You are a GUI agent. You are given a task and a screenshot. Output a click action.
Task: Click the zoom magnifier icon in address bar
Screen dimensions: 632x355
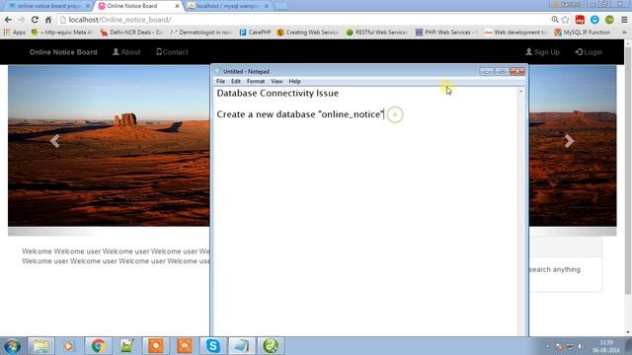(x=555, y=20)
